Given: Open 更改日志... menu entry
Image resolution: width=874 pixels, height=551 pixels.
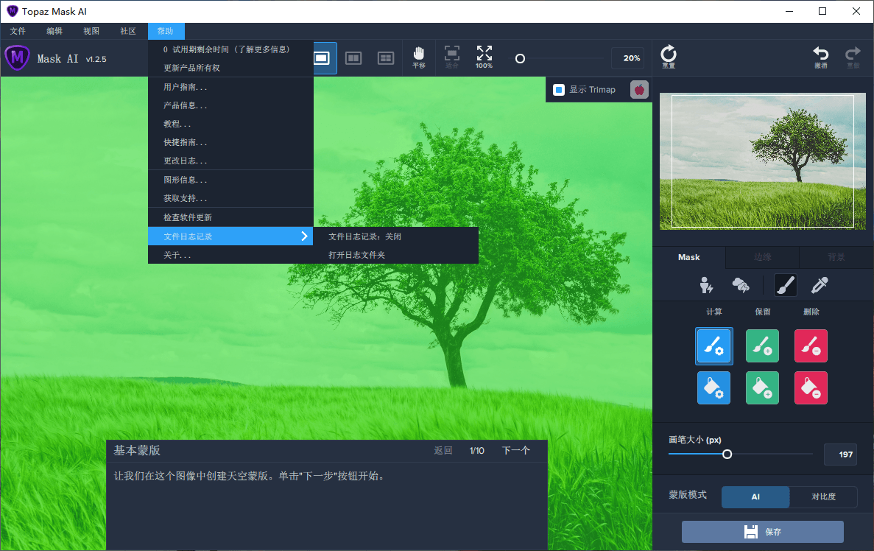Looking at the screenshot, I should click(230, 161).
